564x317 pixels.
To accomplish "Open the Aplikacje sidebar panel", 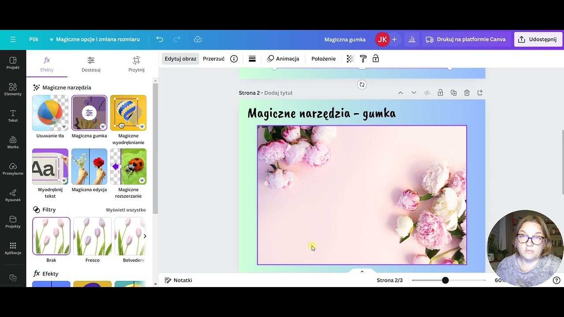I will coord(13,248).
